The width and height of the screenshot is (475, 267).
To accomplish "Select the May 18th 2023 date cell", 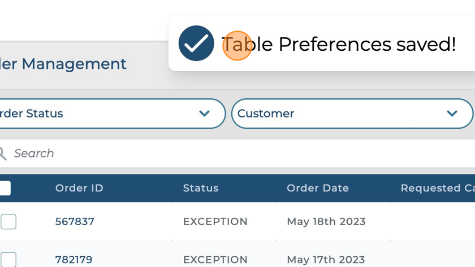I will point(326,221).
